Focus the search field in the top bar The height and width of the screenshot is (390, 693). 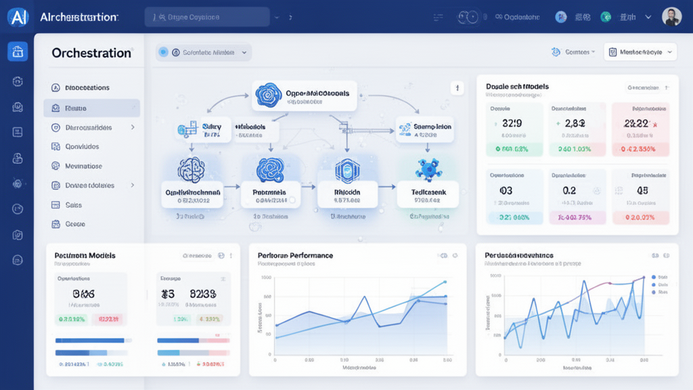pyautogui.click(x=207, y=17)
